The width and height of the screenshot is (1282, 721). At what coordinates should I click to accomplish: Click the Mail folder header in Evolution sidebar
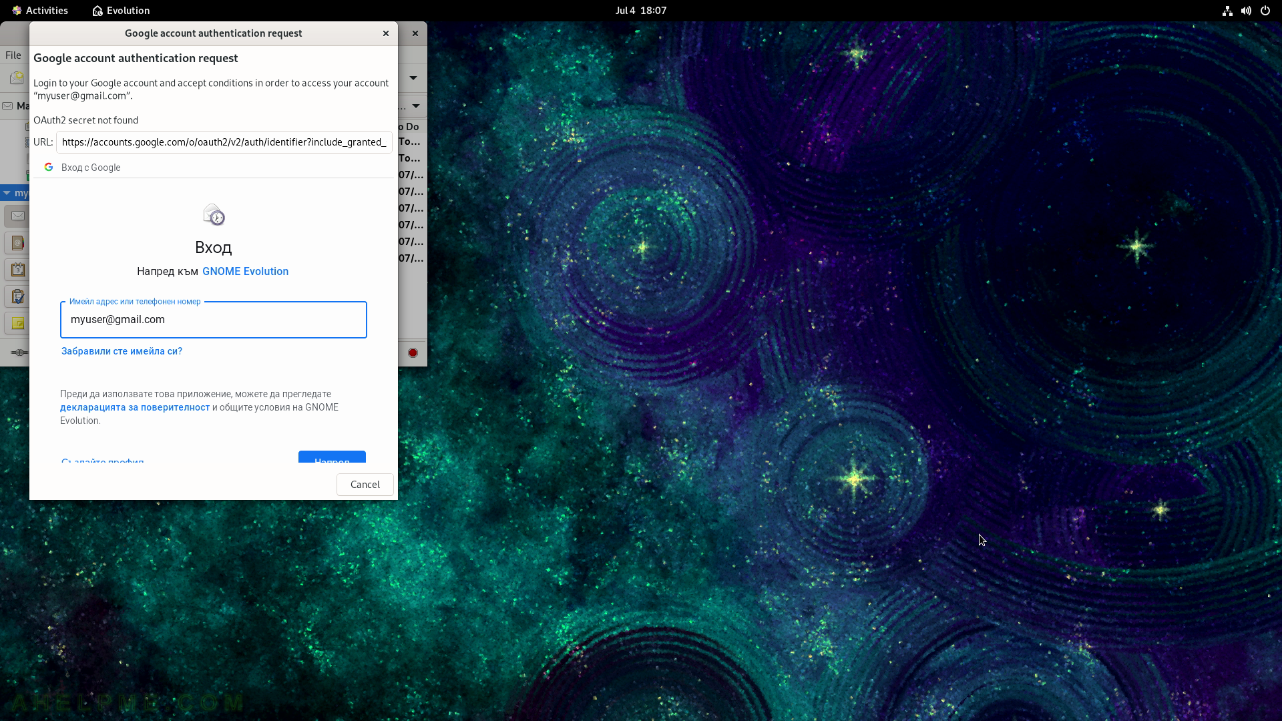click(x=15, y=106)
